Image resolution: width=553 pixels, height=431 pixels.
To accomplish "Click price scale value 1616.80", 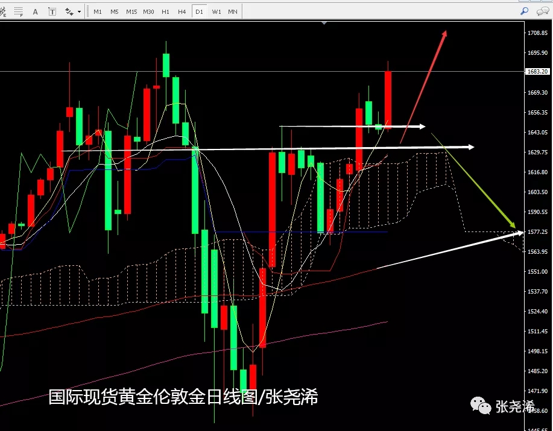I will click(537, 172).
